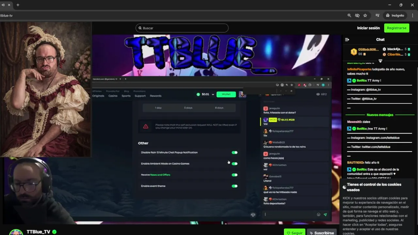Open the Sports menu in streamed site
This screenshot has width=418, height=235.
(126, 96)
